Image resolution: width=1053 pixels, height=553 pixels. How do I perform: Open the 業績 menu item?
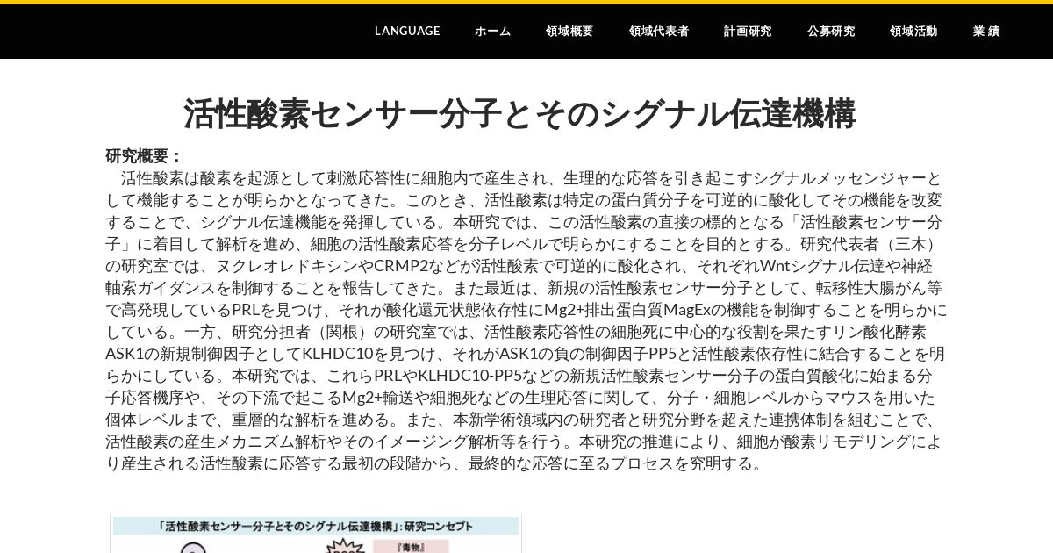click(x=986, y=32)
